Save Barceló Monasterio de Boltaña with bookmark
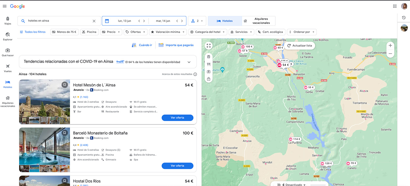This screenshot has width=410, height=186. 64,133
